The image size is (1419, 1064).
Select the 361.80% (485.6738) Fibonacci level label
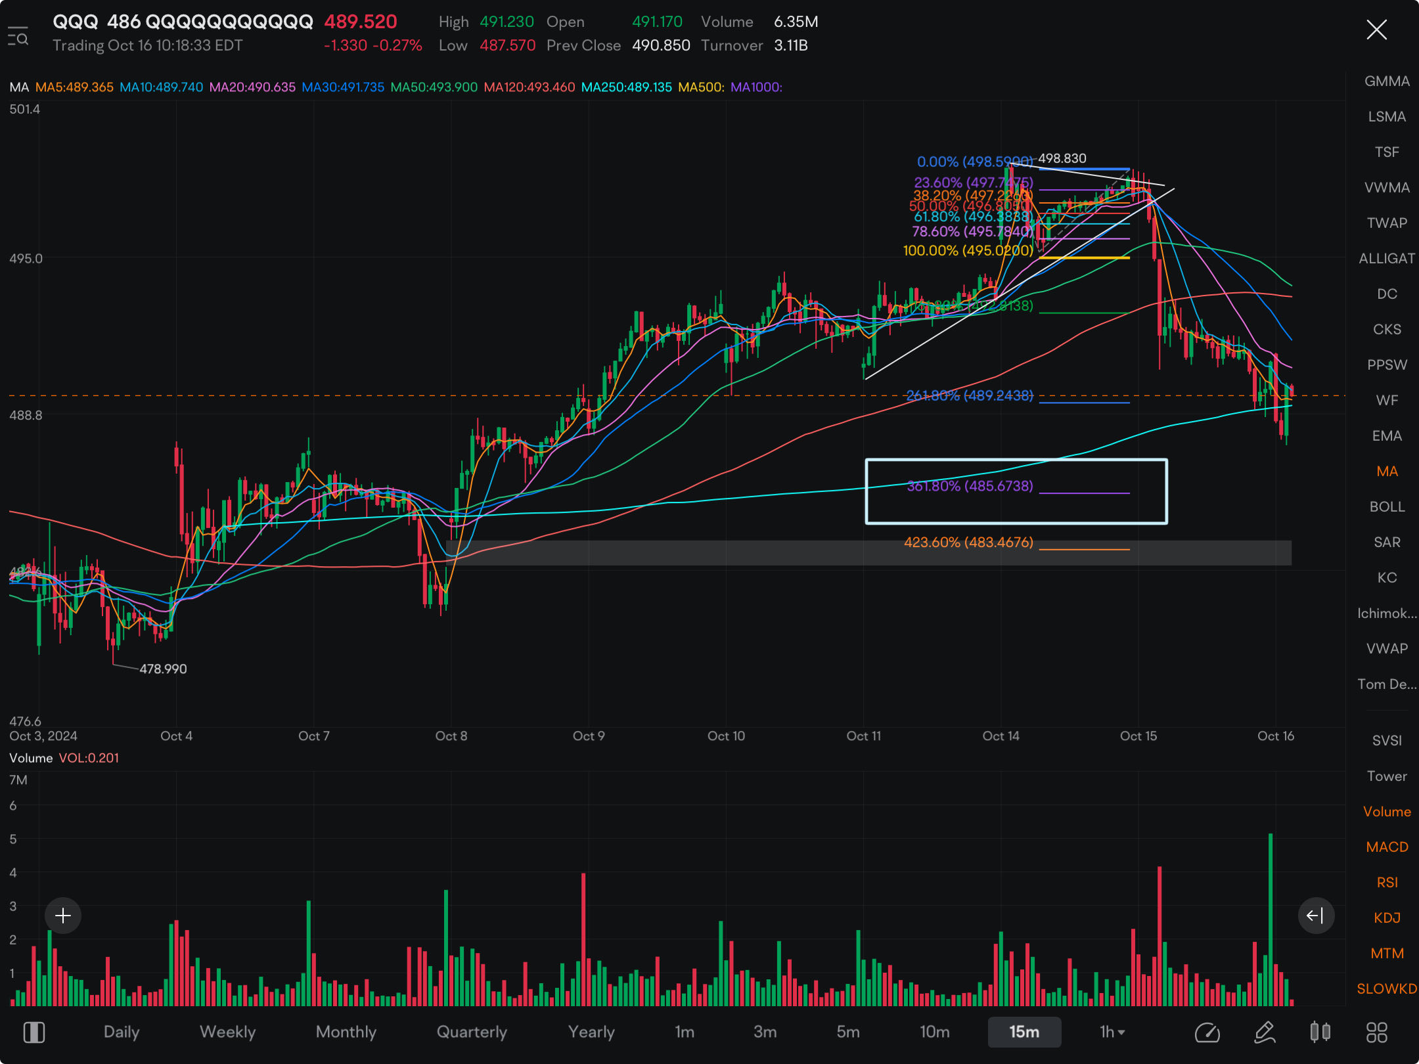970,486
